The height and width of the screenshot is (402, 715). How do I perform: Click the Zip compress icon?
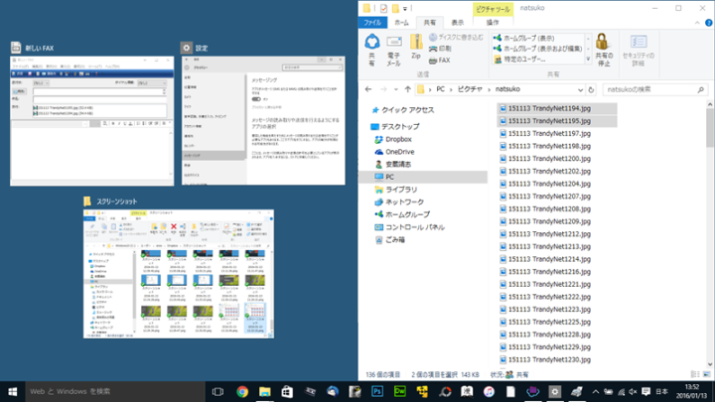416,47
